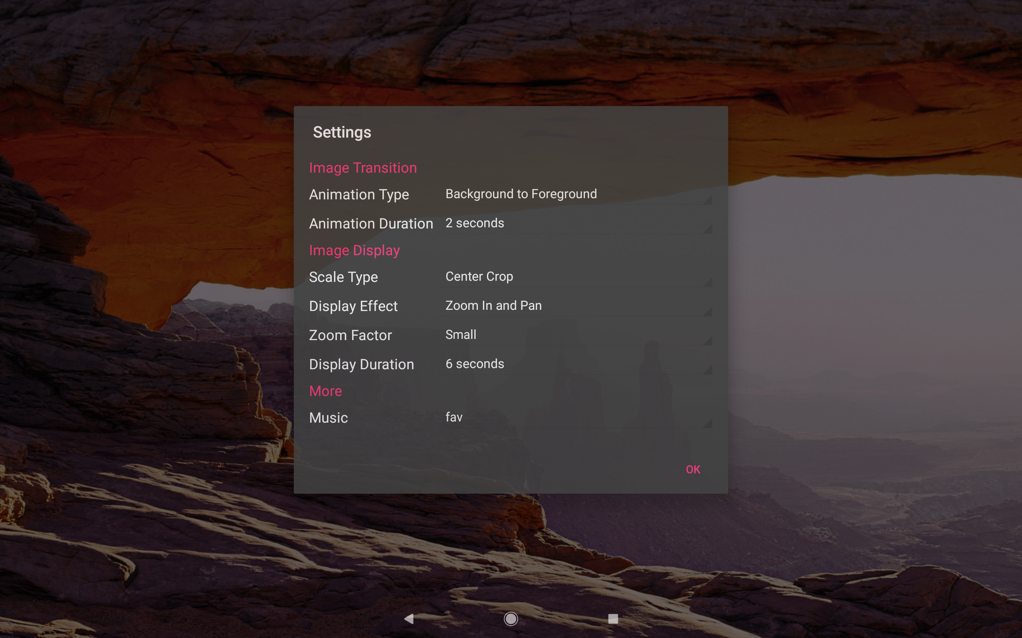The height and width of the screenshot is (638, 1022).
Task: Open the Music dropdown showing fav
Action: [575, 417]
